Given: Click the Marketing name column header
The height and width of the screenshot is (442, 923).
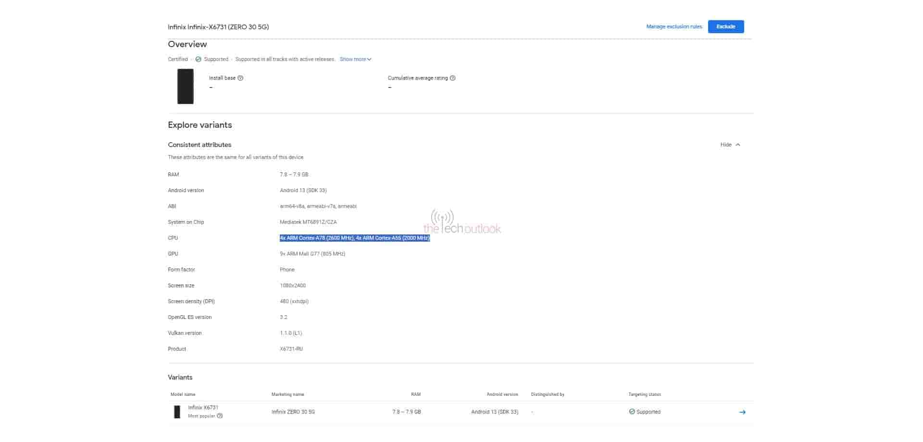Looking at the screenshot, I should pyautogui.click(x=287, y=394).
